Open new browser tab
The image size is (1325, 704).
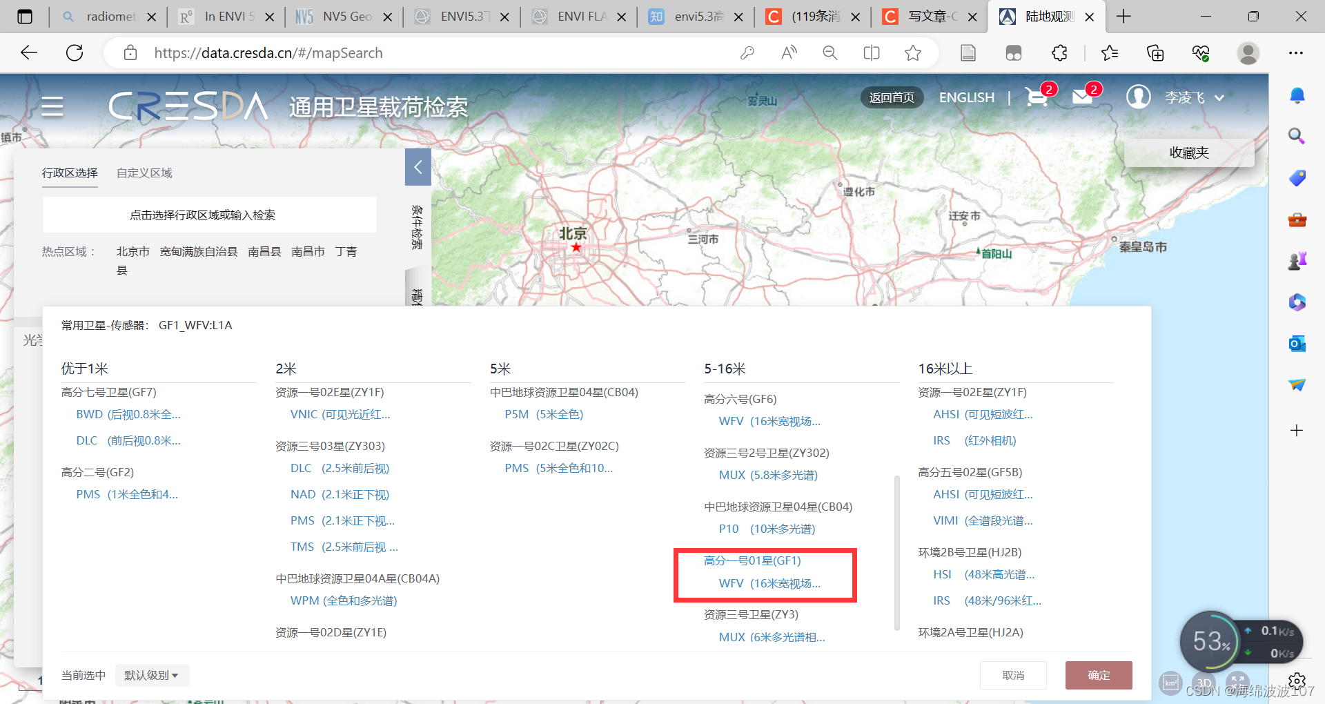(x=1123, y=17)
